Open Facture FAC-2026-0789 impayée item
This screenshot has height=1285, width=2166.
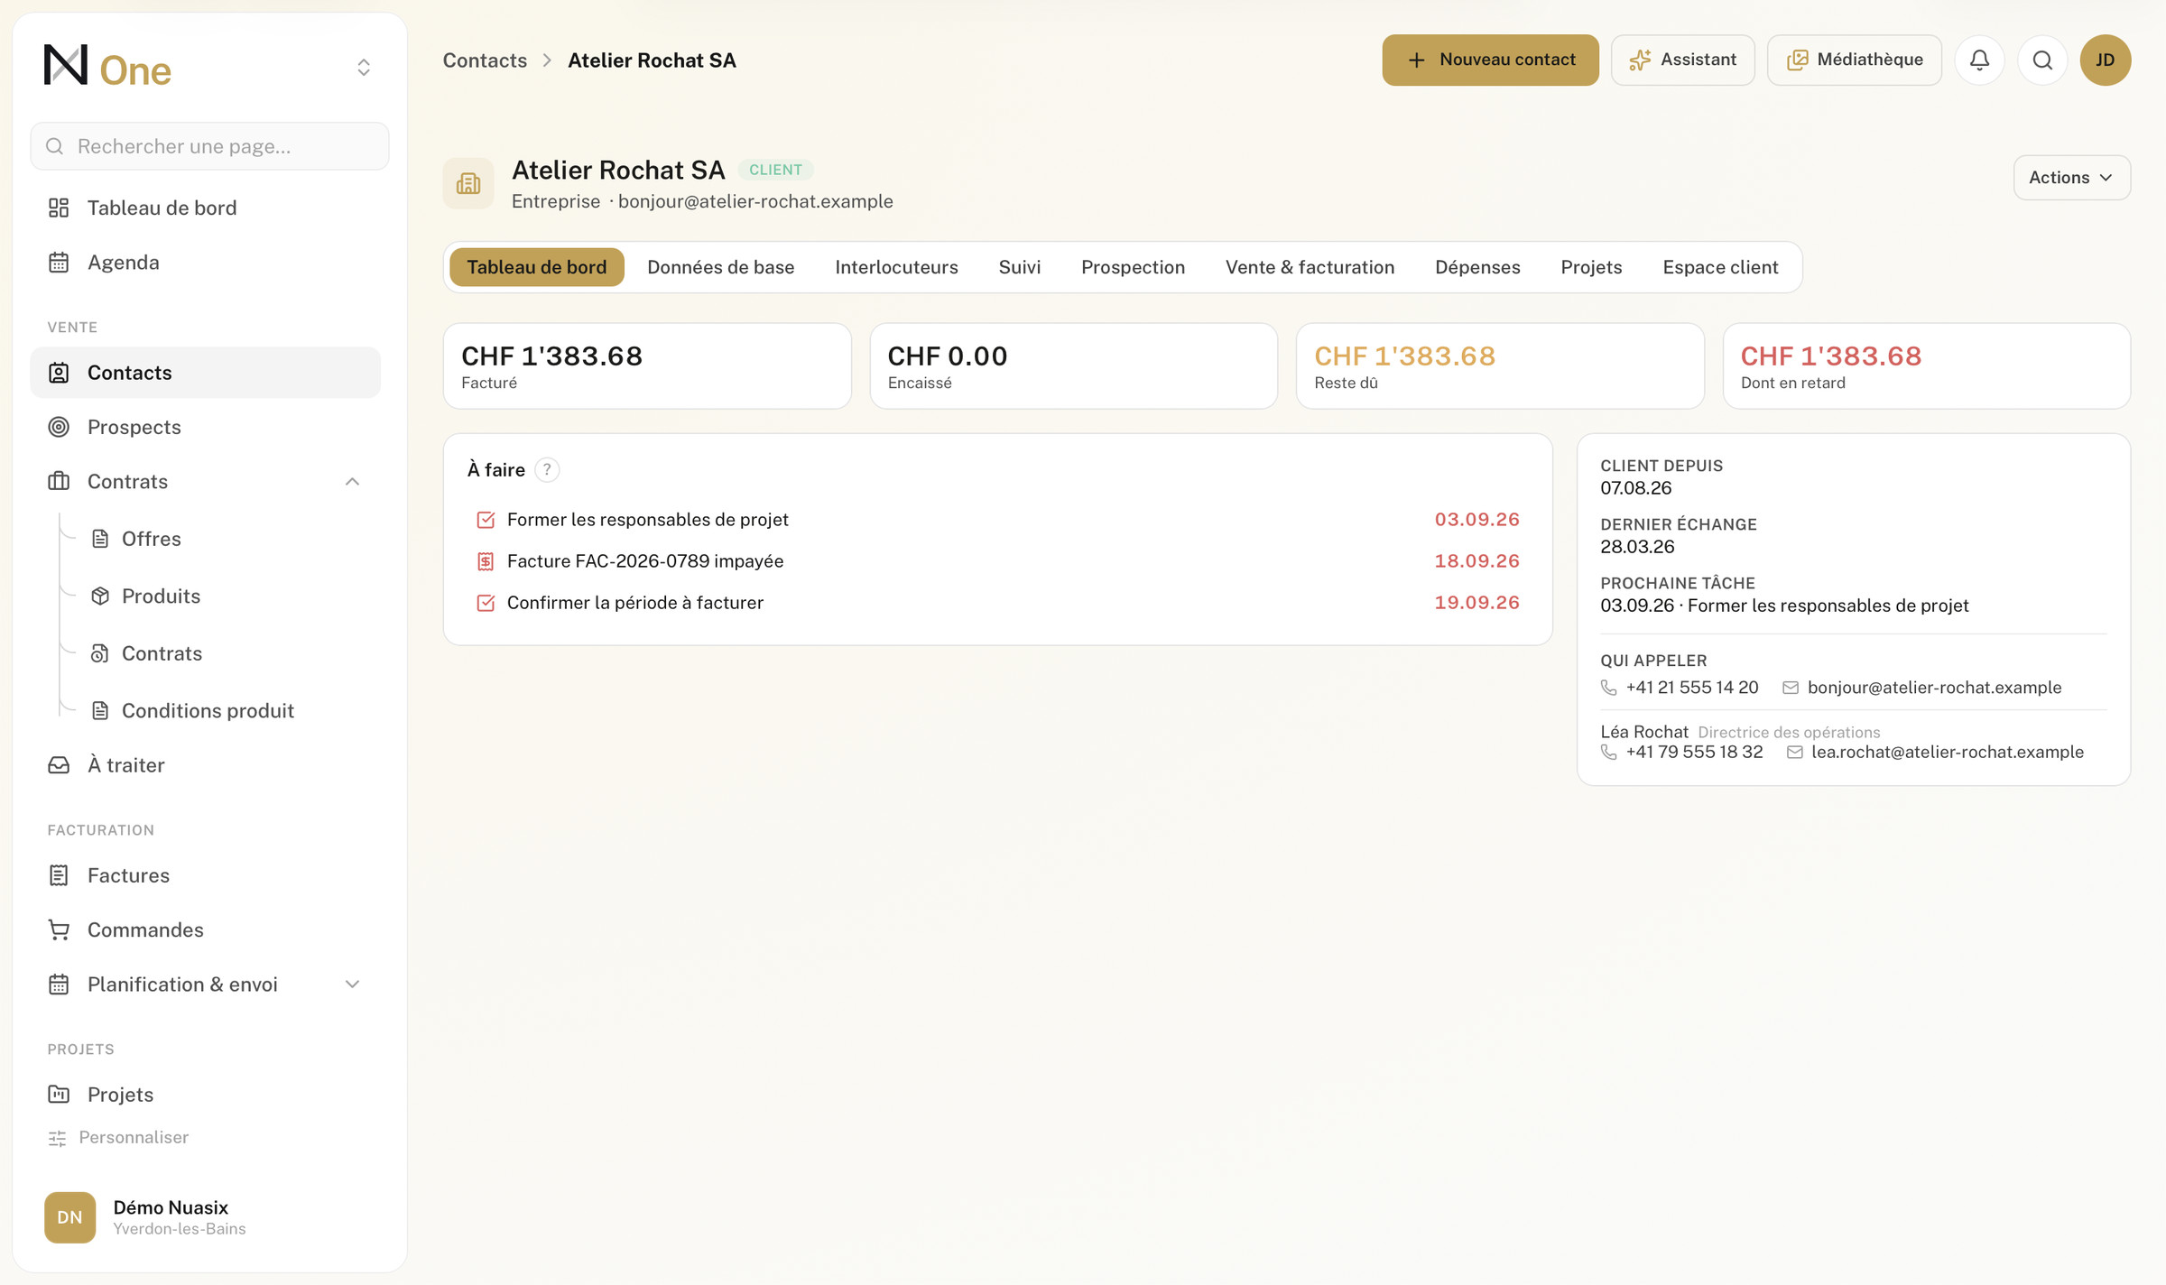click(x=997, y=561)
